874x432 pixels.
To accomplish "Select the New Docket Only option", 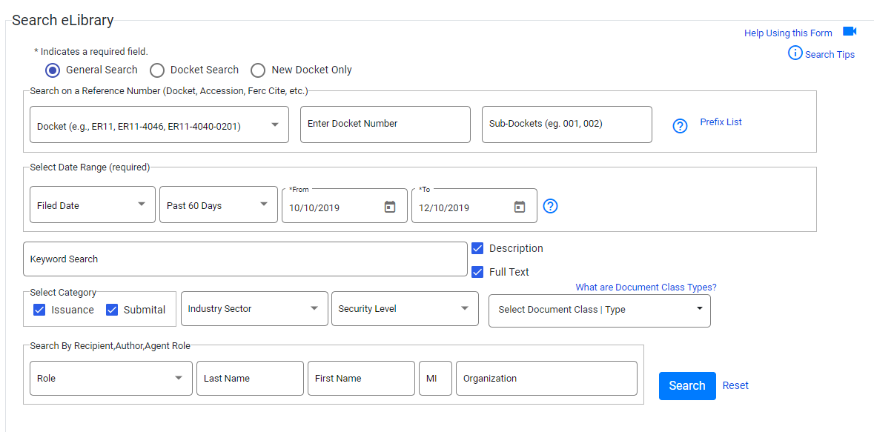I will (258, 70).
